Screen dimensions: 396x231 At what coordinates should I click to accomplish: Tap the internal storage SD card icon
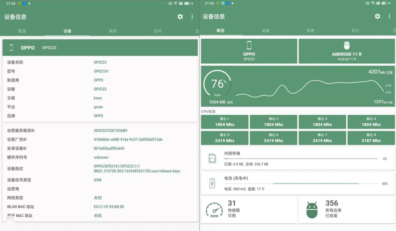pos(212,158)
